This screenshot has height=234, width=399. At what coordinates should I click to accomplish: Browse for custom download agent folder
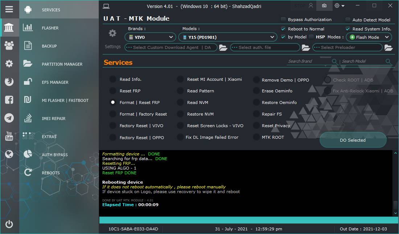[223, 47]
